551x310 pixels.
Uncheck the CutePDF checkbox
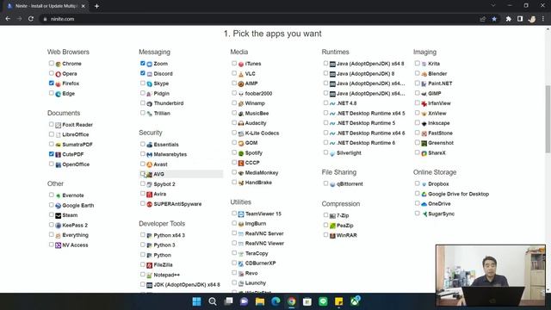pos(52,154)
